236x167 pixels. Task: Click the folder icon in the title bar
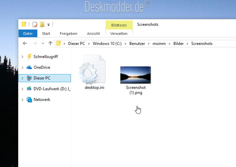24,24
